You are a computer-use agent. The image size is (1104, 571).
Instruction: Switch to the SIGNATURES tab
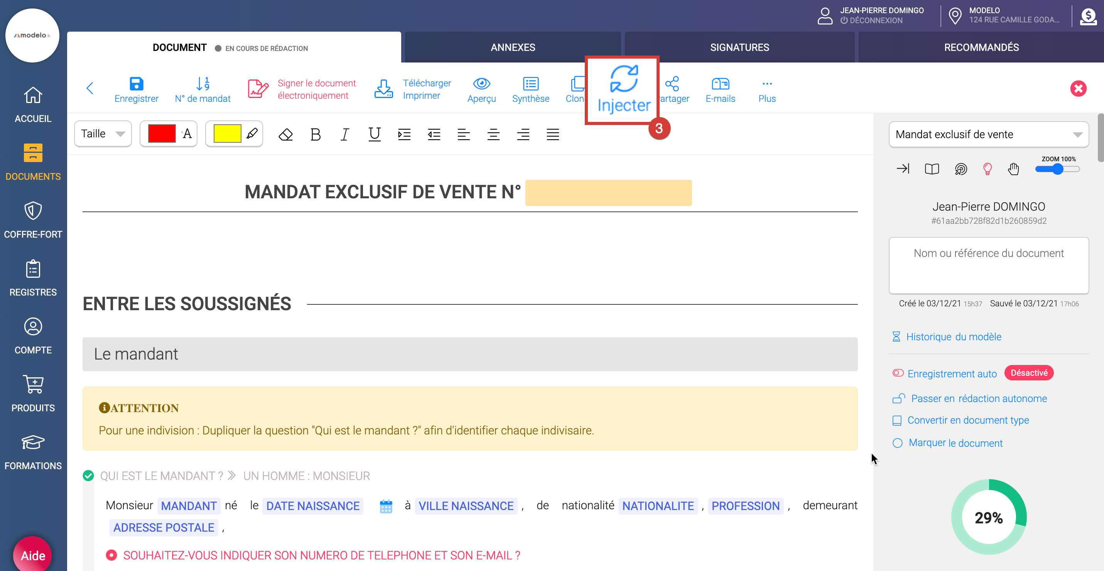739,47
